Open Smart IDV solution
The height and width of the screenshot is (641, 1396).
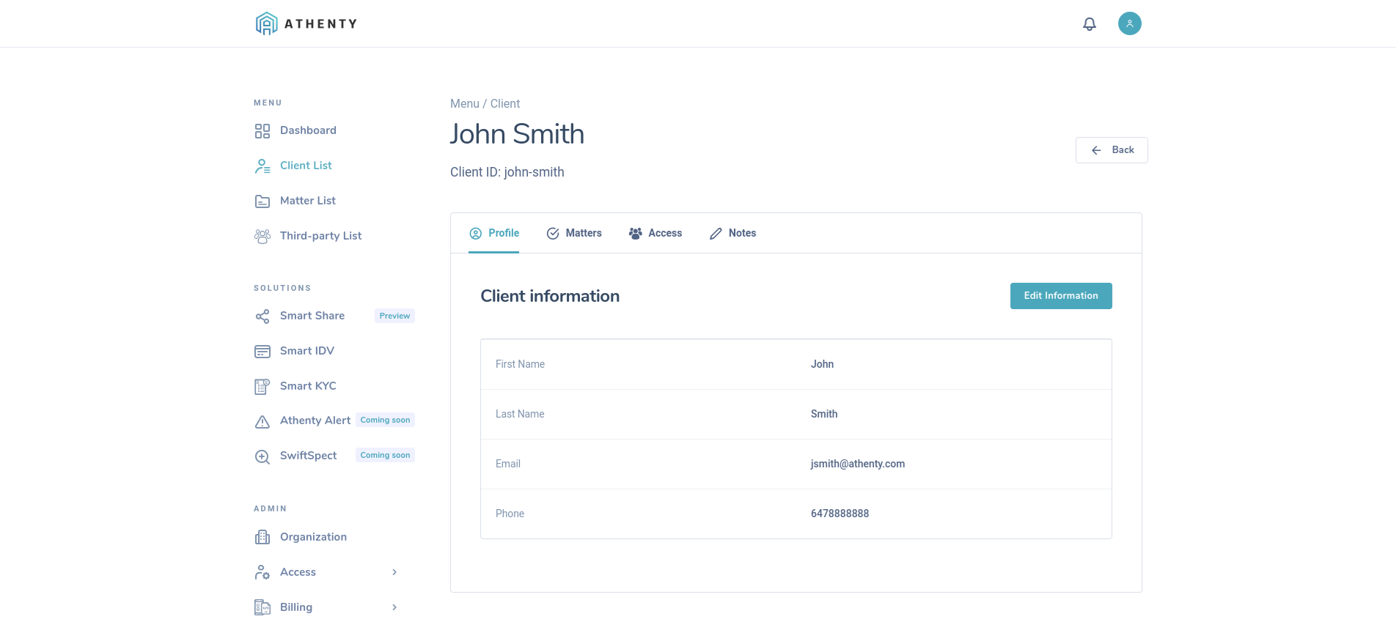(307, 351)
